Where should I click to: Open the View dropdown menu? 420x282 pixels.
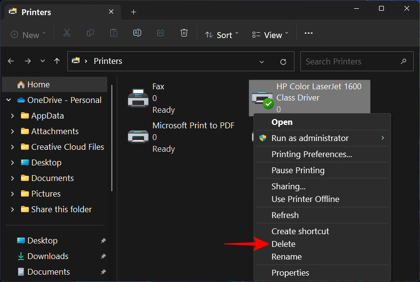[x=270, y=35]
